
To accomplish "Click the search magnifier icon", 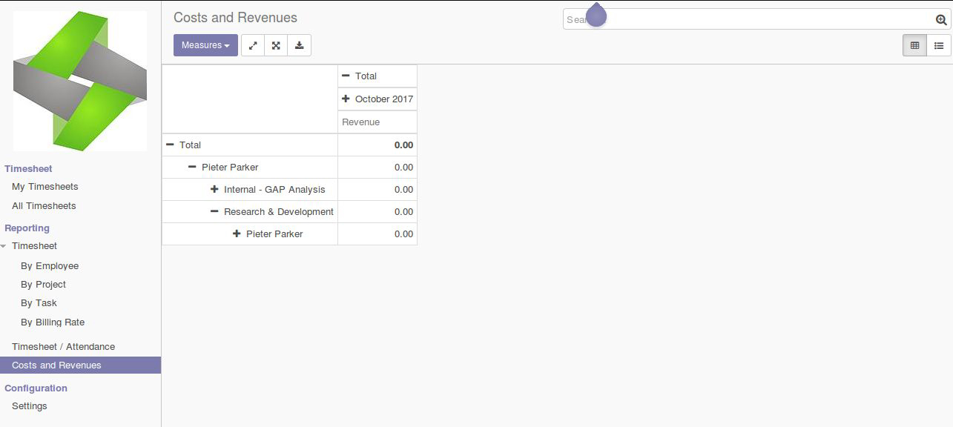I will (x=941, y=20).
